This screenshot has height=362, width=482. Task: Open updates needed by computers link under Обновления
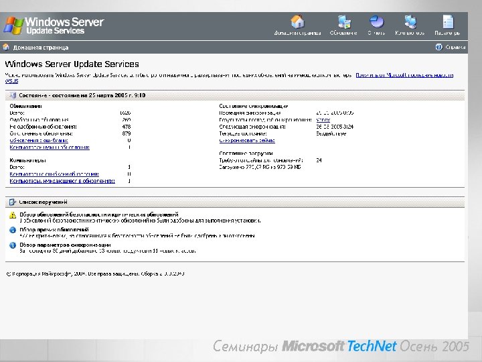click(50, 147)
